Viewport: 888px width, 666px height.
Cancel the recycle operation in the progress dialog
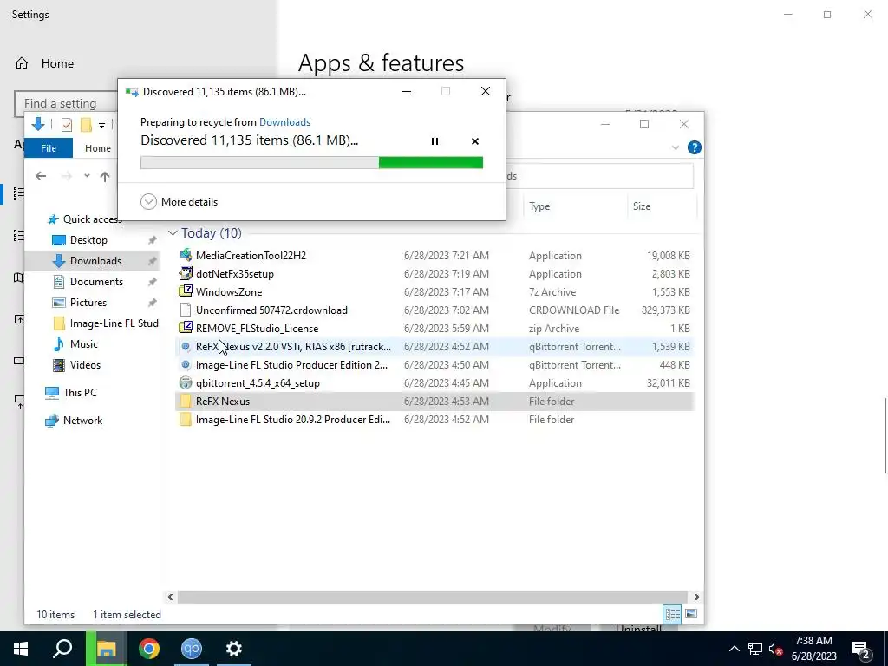click(x=475, y=141)
